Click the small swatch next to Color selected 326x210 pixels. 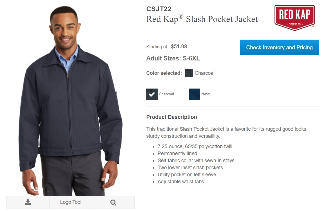click(189, 73)
